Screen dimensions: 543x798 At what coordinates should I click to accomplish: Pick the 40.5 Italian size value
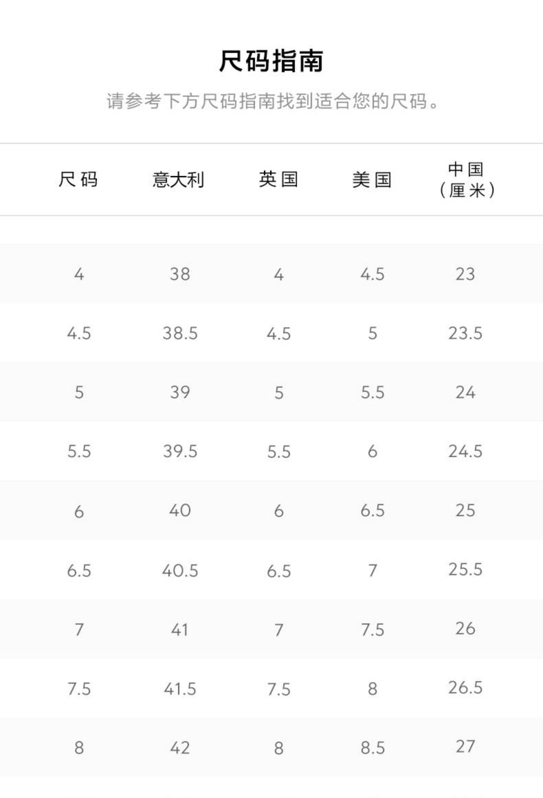(x=179, y=570)
